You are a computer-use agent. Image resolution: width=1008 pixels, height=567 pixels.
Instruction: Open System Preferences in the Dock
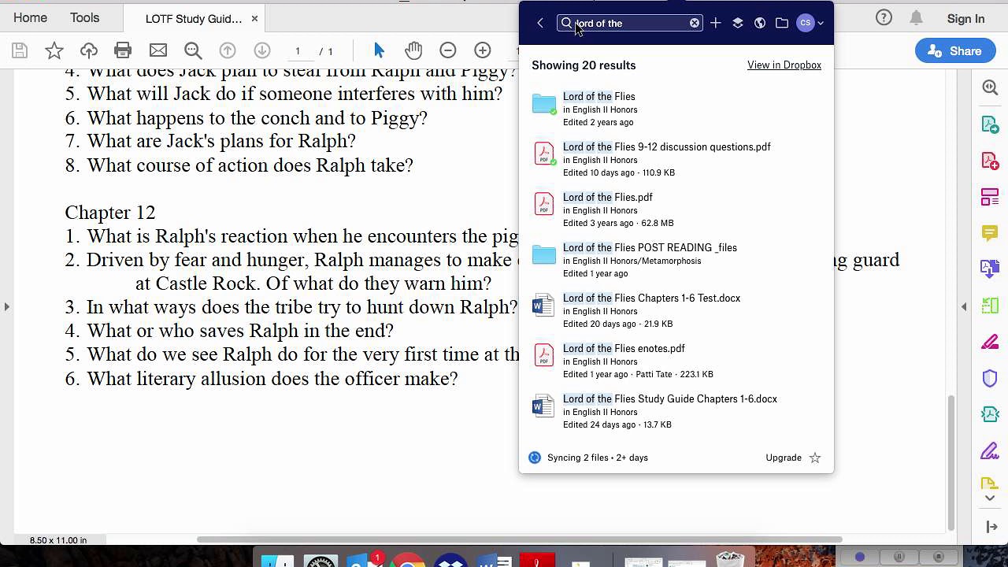[321, 561]
